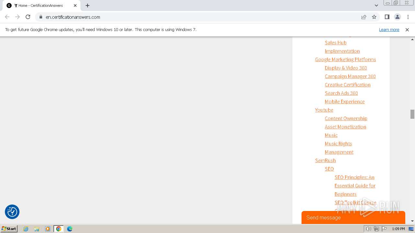415x233 pixels.
Task: Click the system clock showing 1:09 PM
Action: [398, 229]
